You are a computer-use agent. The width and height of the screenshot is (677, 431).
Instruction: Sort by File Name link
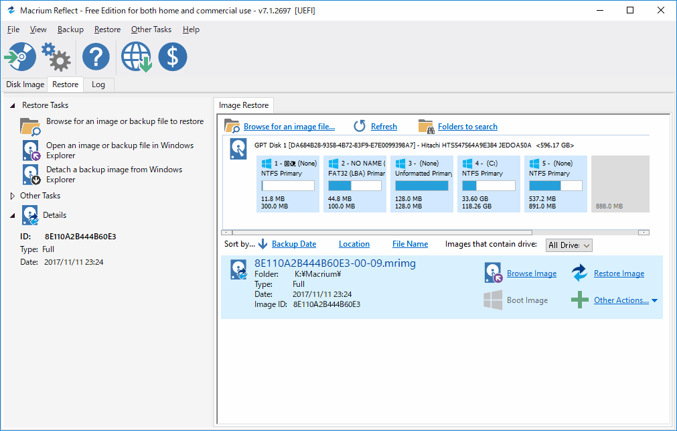pos(410,244)
